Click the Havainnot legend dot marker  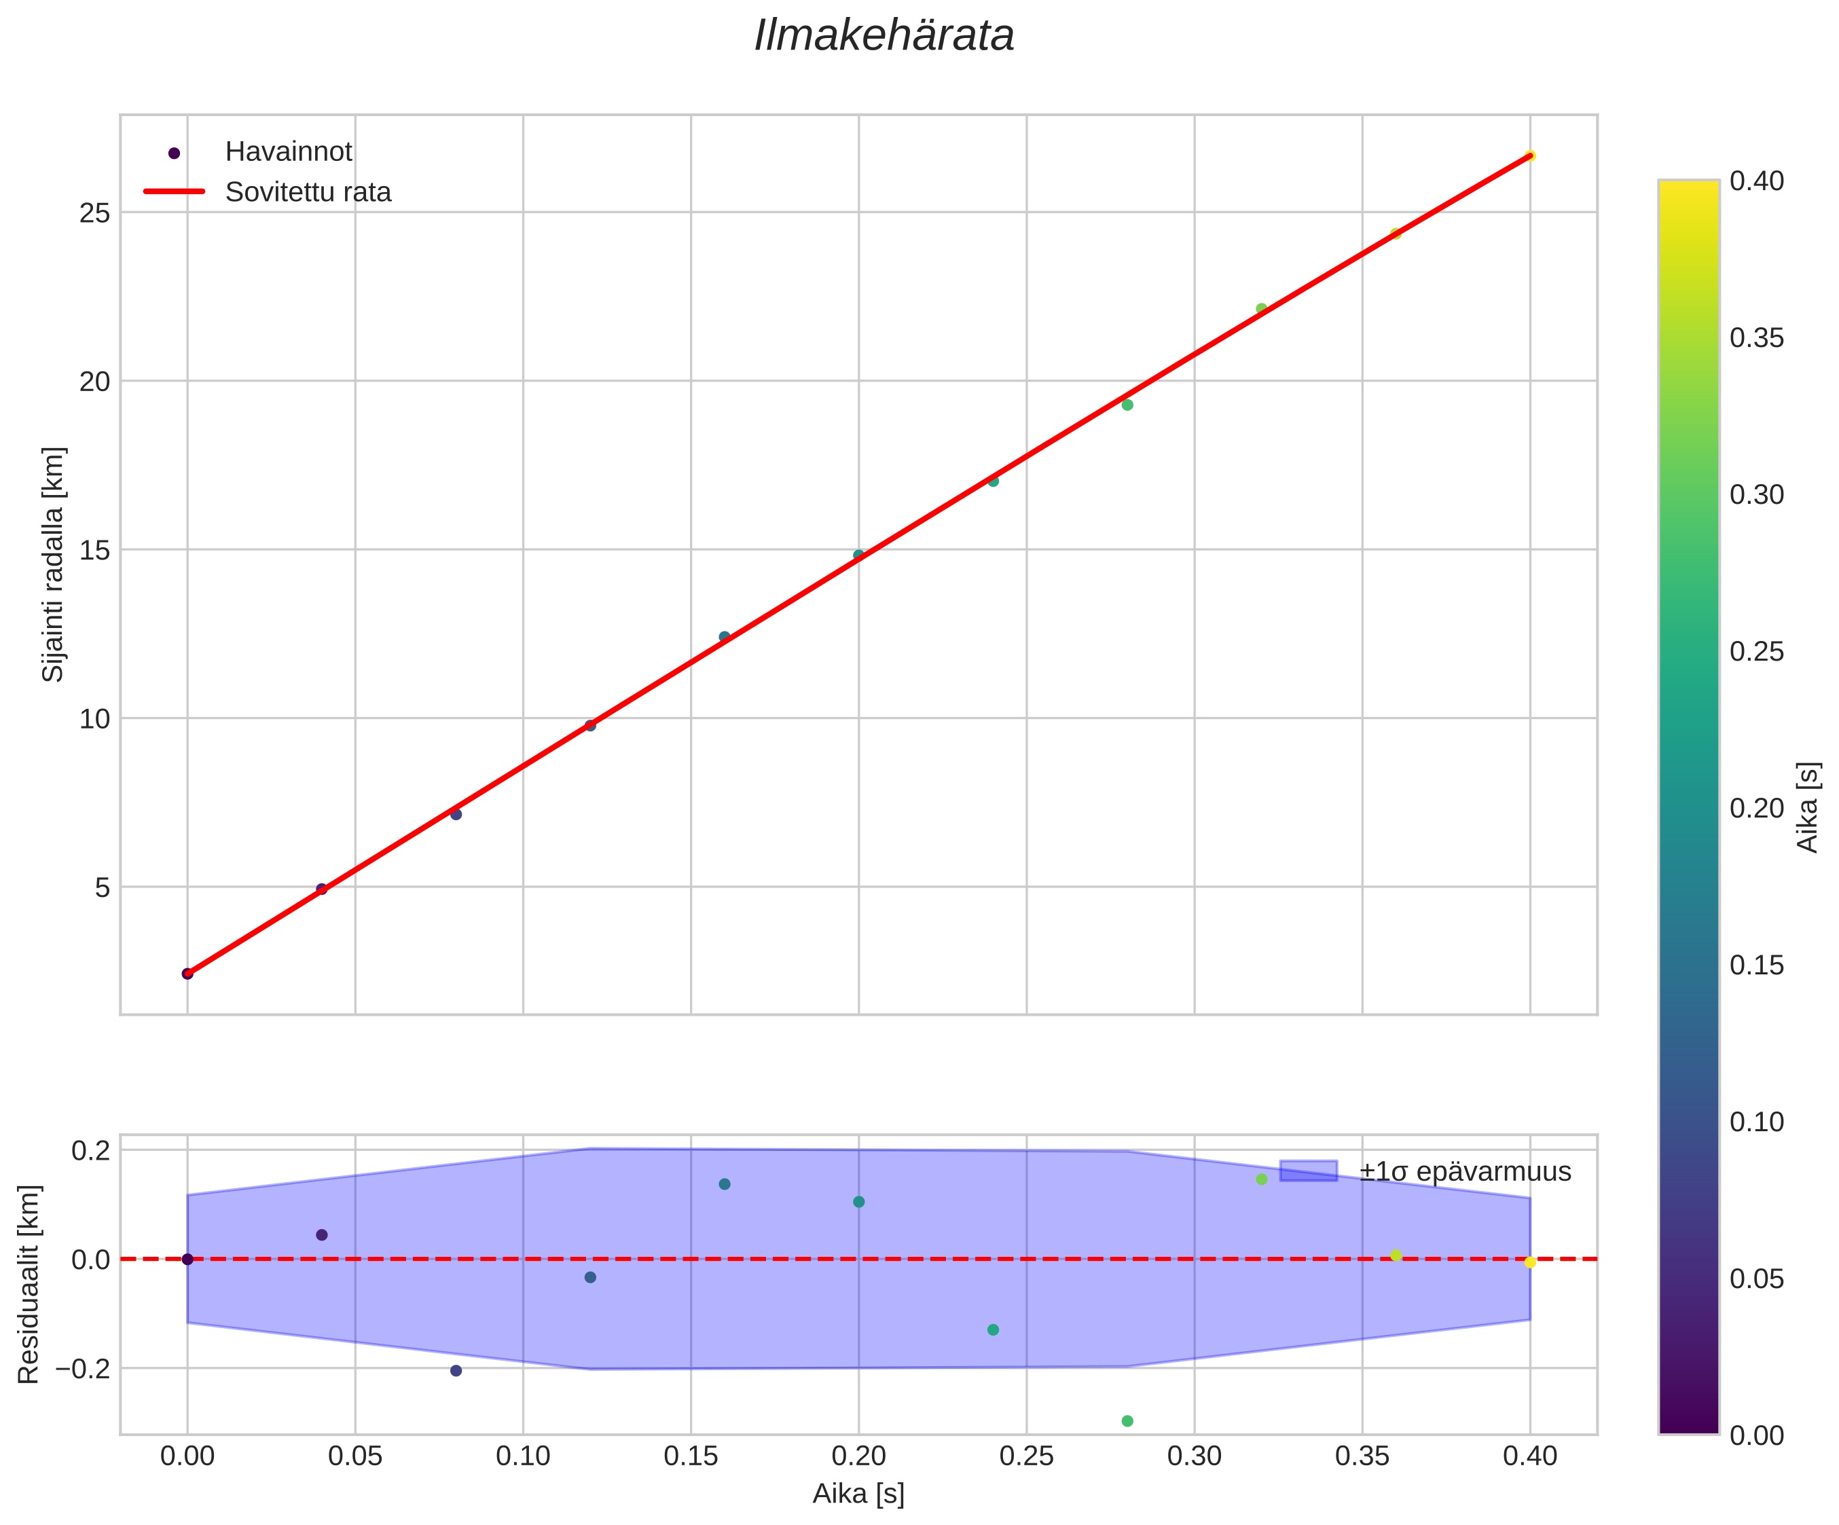click(173, 153)
